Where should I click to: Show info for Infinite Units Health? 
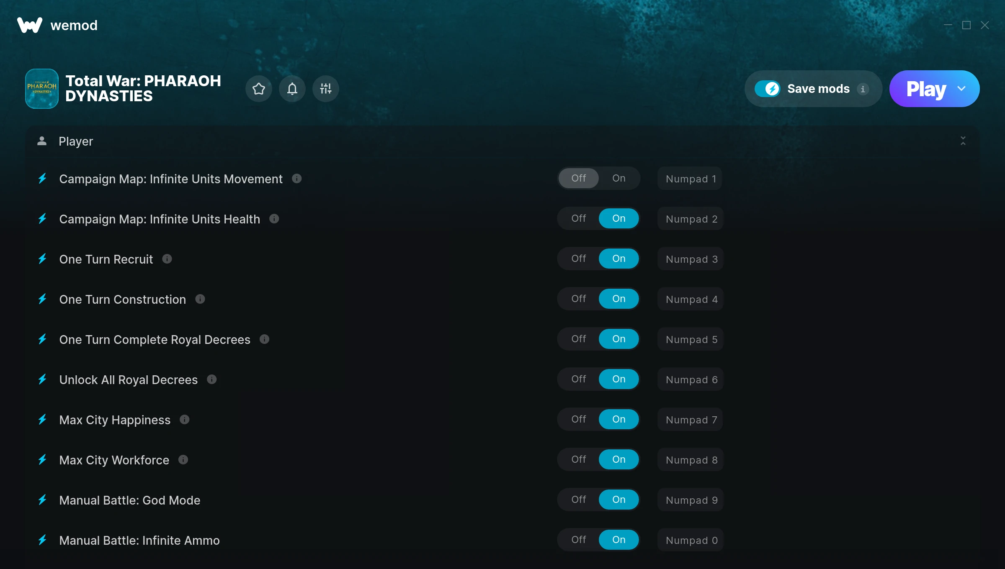coord(274,219)
